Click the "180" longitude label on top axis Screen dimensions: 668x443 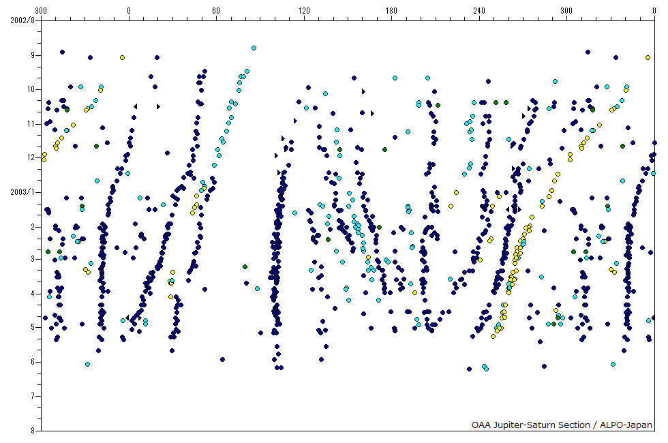pyautogui.click(x=391, y=11)
